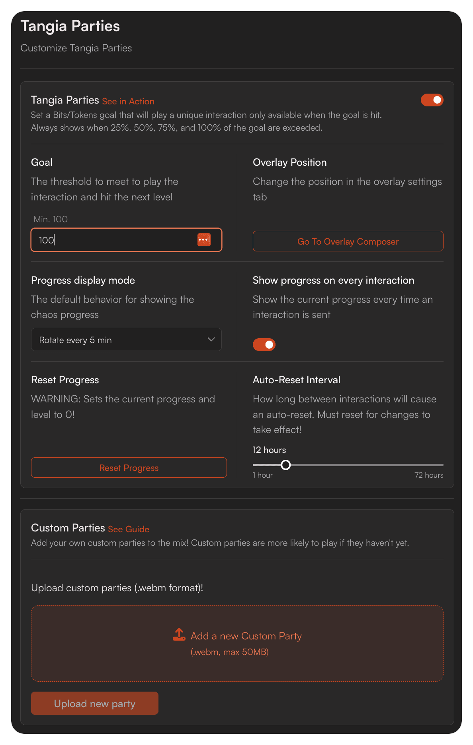This screenshot has height=745, width=473.
Task: Open the See Guide link
Action: click(129, 529)
